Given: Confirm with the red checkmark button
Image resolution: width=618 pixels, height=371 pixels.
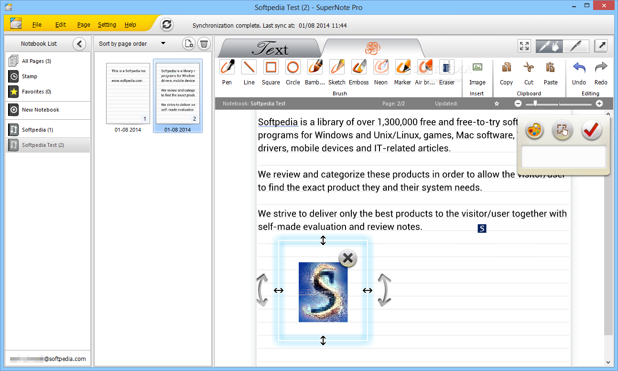Looking at the screenshot, I should click(592, 130).
